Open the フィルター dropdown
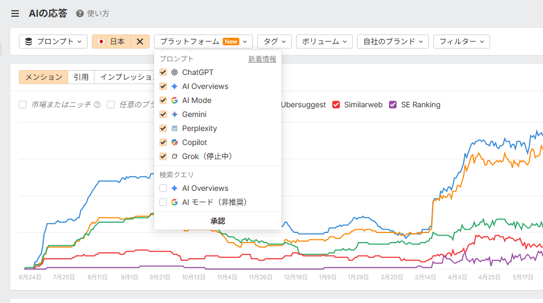This screenshot has height=303, width=543. (x=461, y=42)
